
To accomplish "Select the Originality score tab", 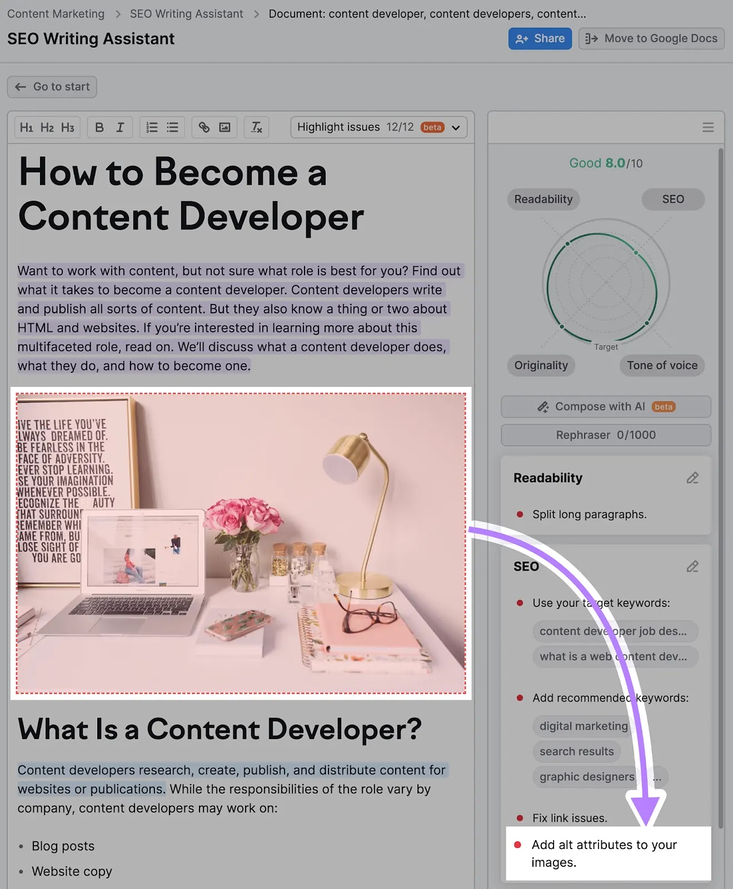I will tap(541, 366).
